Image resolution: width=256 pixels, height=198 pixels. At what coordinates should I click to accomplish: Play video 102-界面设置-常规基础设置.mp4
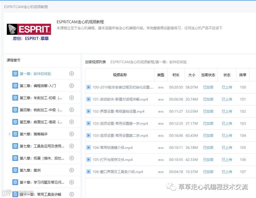pos(89,111)
